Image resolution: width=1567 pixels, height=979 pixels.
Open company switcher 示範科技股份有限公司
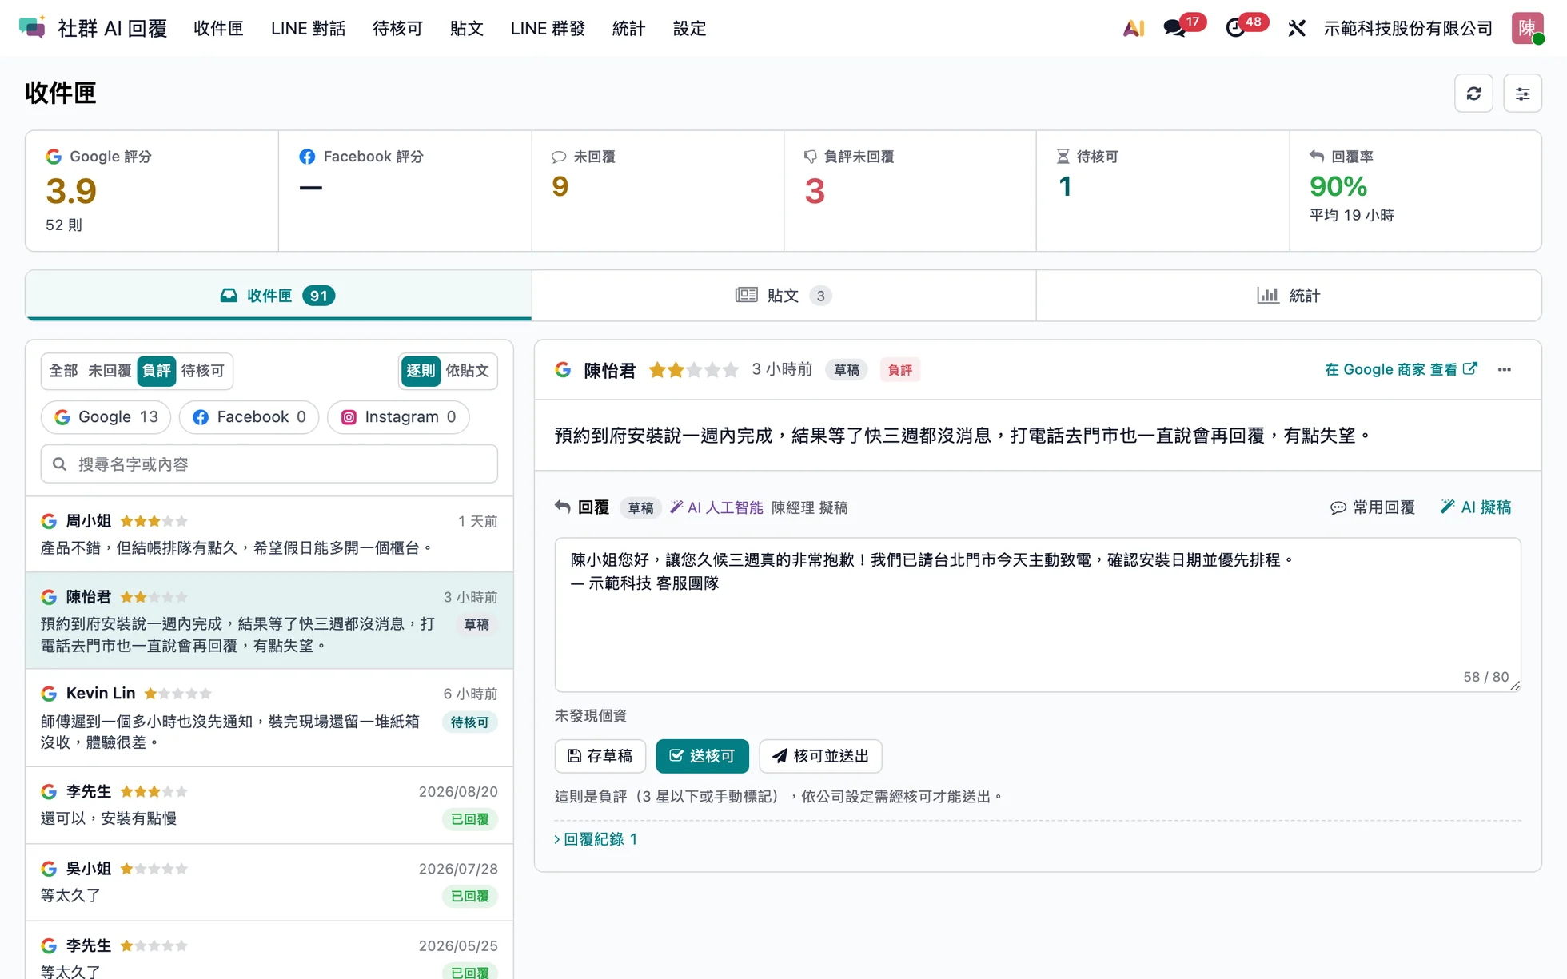pos(1408,28)
